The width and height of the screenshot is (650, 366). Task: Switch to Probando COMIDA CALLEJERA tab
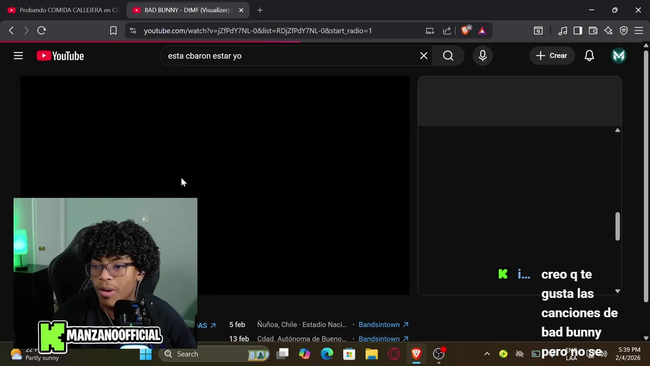tap(63, 10)
